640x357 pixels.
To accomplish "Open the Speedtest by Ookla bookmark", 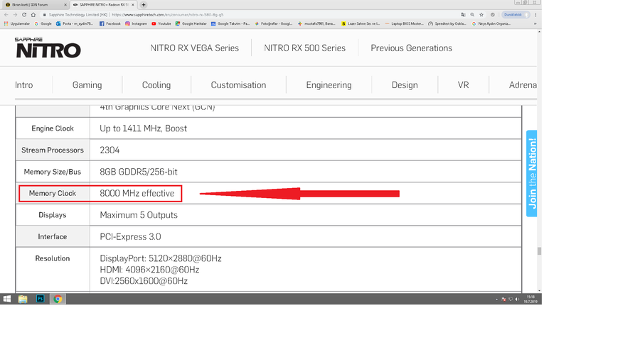I will (447, 23).
